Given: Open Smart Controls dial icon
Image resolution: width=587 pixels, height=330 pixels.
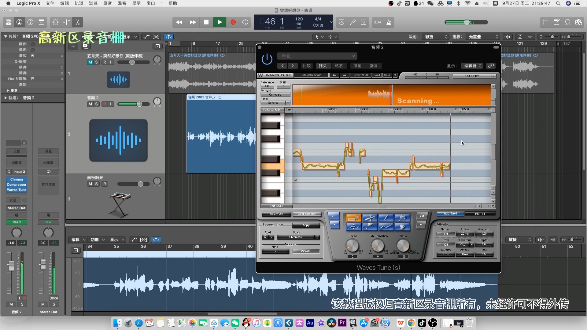Looking at the screenshot, I should [55, 22].
